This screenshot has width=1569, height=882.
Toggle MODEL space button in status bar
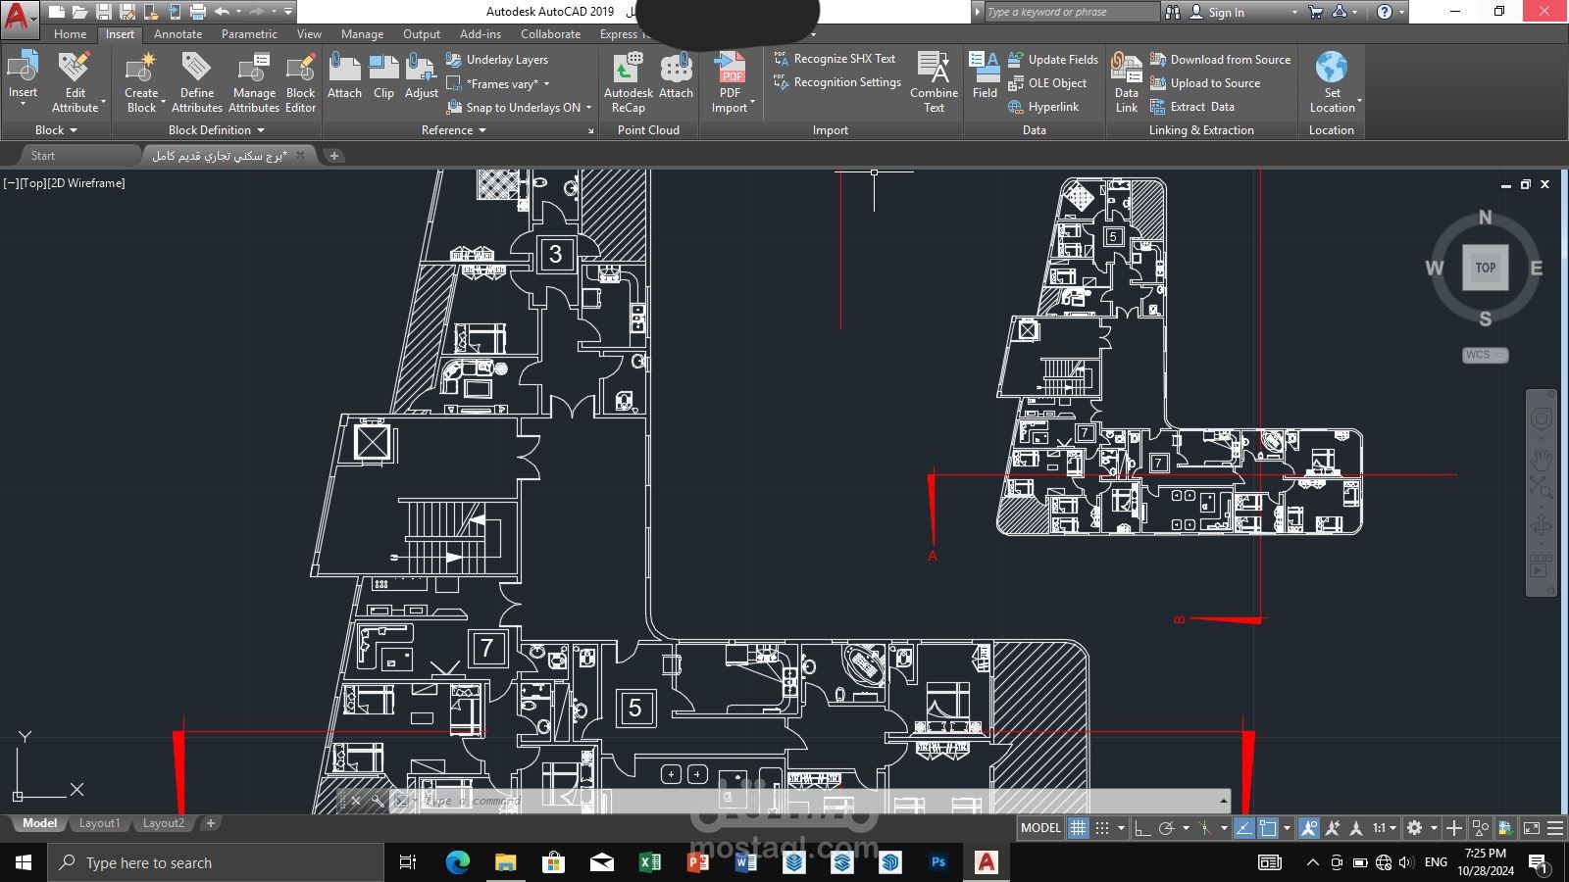coord(1040,828)
